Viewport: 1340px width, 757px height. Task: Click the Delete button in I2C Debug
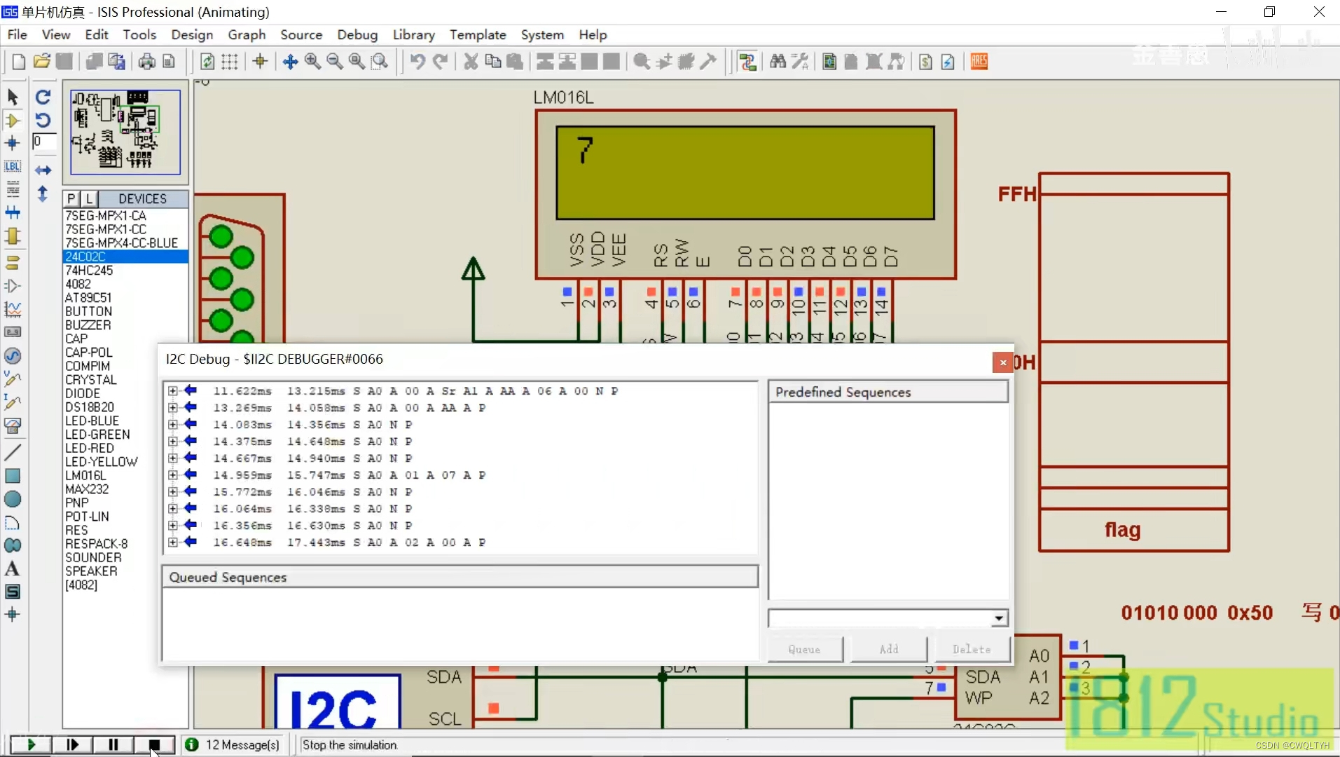click(972, 649)
